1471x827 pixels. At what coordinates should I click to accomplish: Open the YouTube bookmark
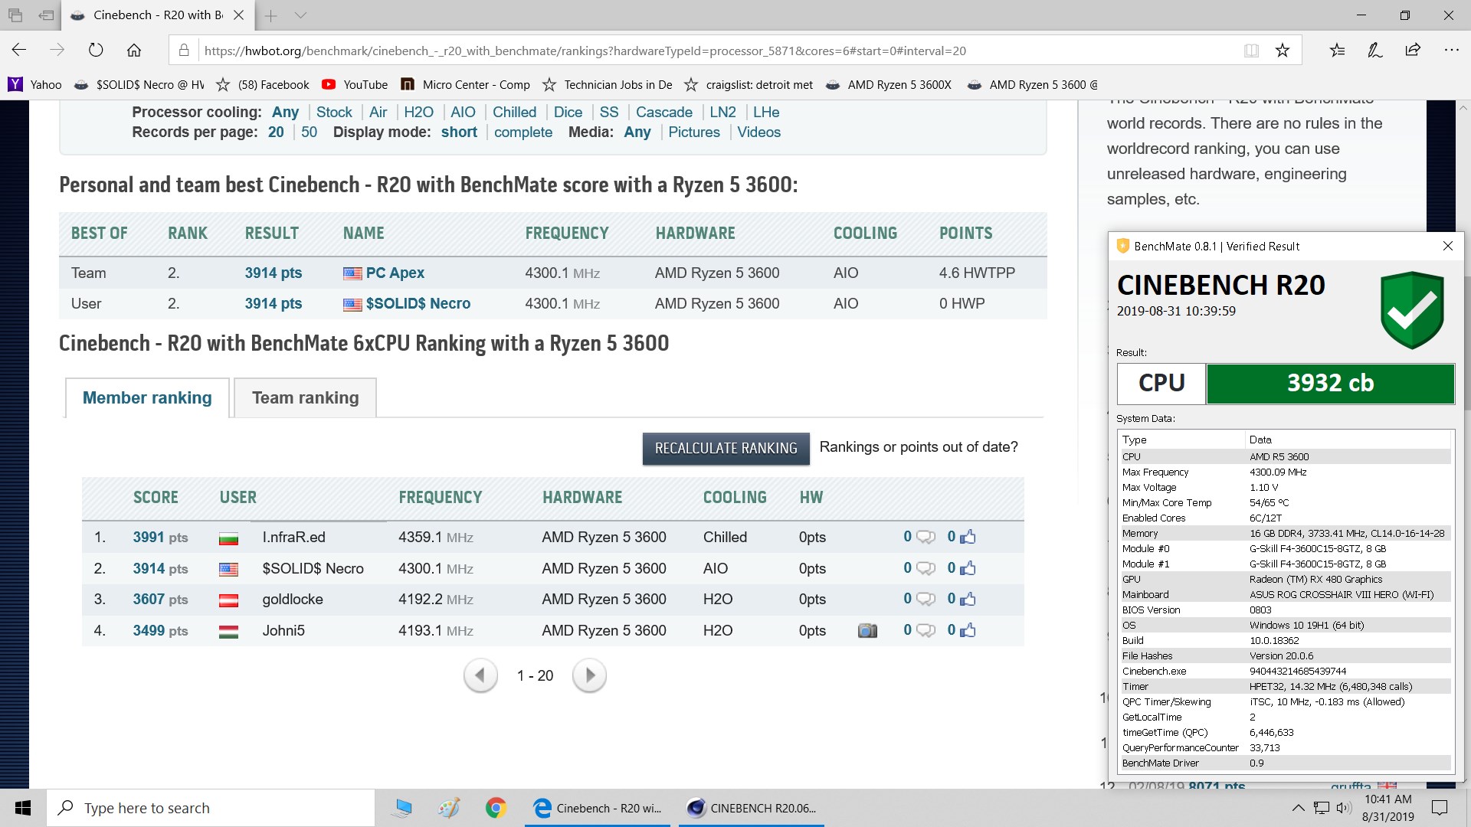pyautogui.click(x=355, y=85)
